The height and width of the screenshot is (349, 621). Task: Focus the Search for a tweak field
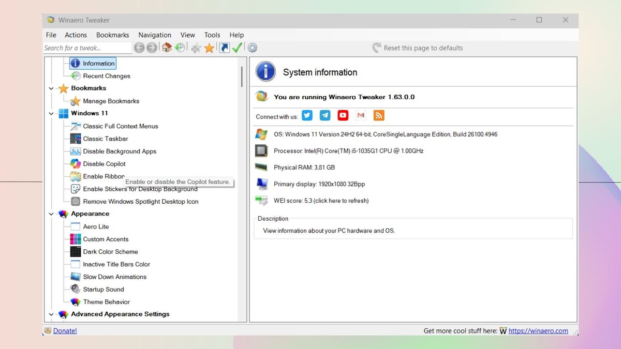87,48
